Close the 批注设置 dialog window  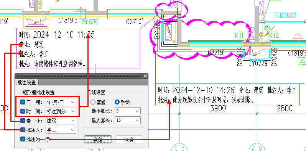click(x=145, y=76)
